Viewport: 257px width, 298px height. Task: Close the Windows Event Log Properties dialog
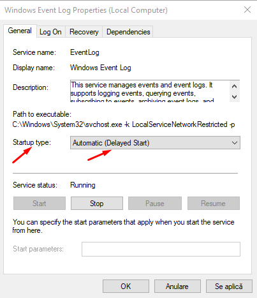tap(247, 10)
